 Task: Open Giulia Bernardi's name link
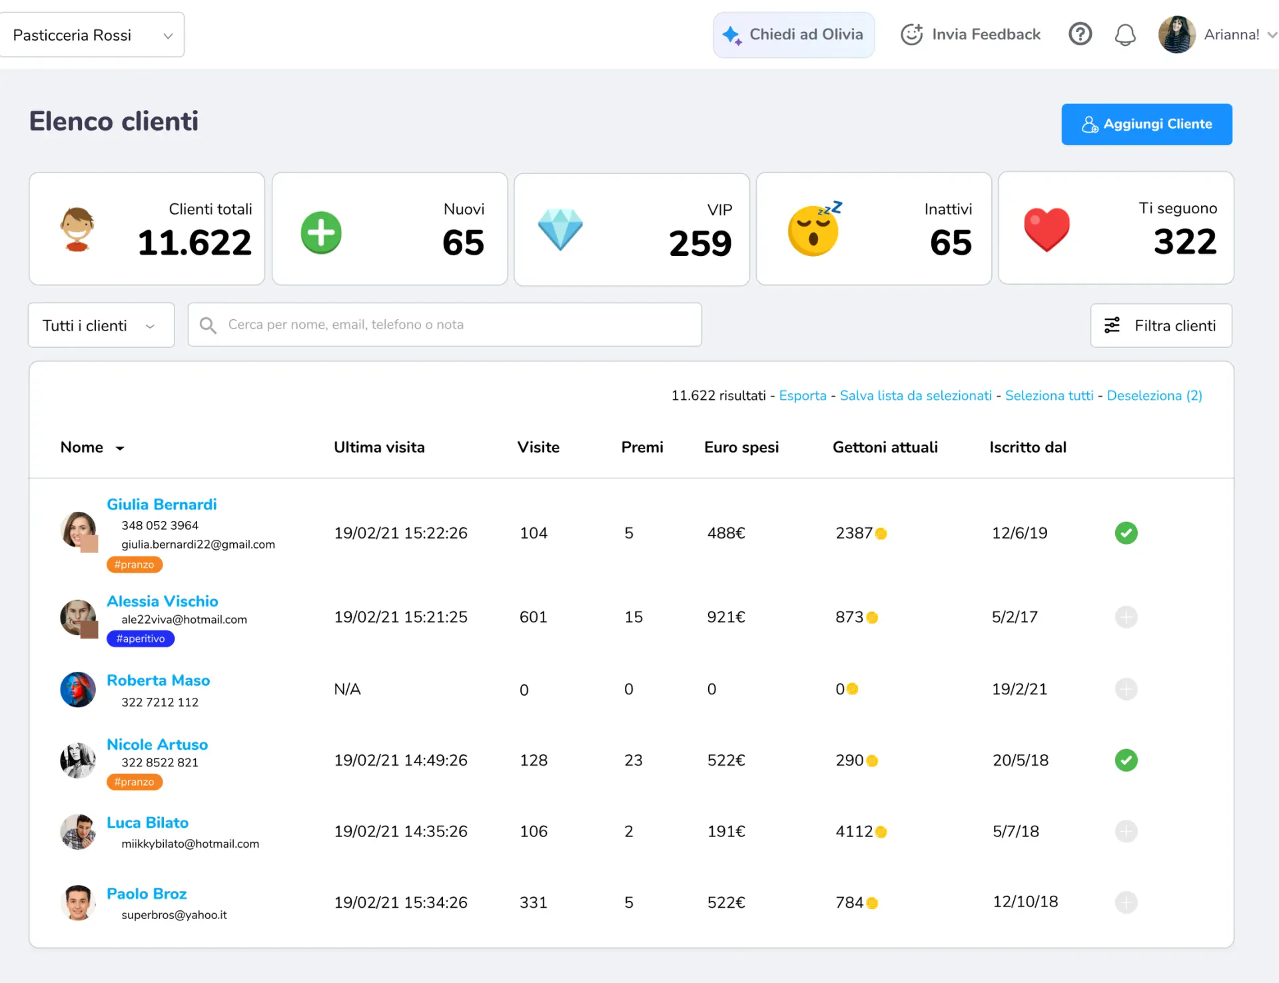click(x=162, y=504)
